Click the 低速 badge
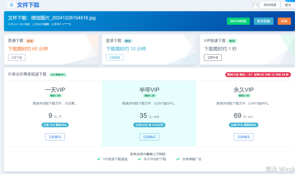 click(30, 41)
